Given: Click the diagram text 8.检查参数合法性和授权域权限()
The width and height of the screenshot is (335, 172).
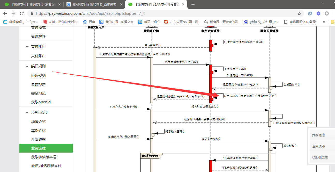Looking at the screenshot, I should click(x=294, y=123).
